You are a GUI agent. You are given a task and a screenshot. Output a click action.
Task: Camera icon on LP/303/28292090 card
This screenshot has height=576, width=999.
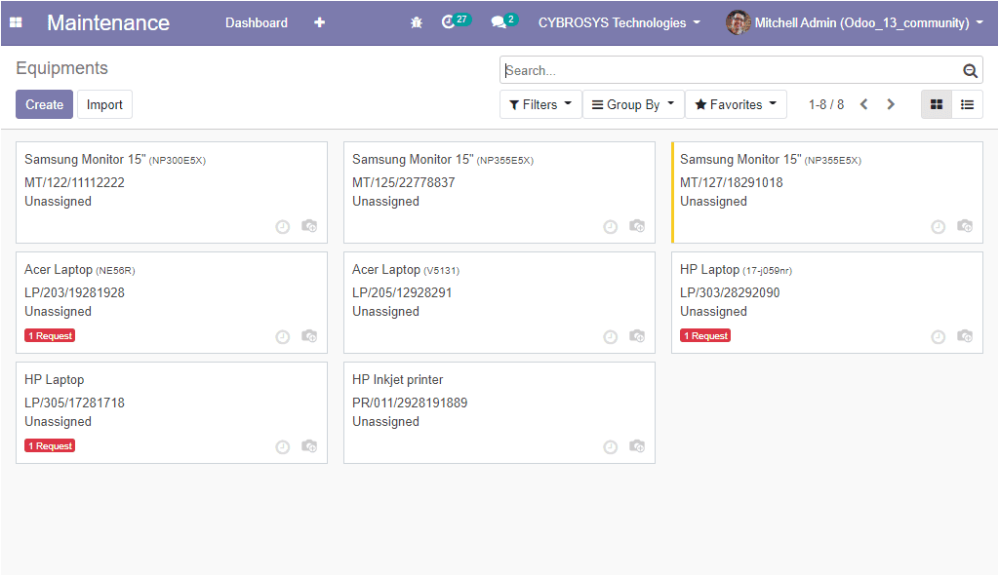point(965,336)
